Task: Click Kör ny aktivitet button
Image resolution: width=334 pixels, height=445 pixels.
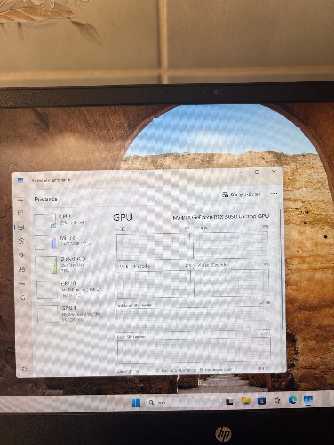Action: (241, 195)
